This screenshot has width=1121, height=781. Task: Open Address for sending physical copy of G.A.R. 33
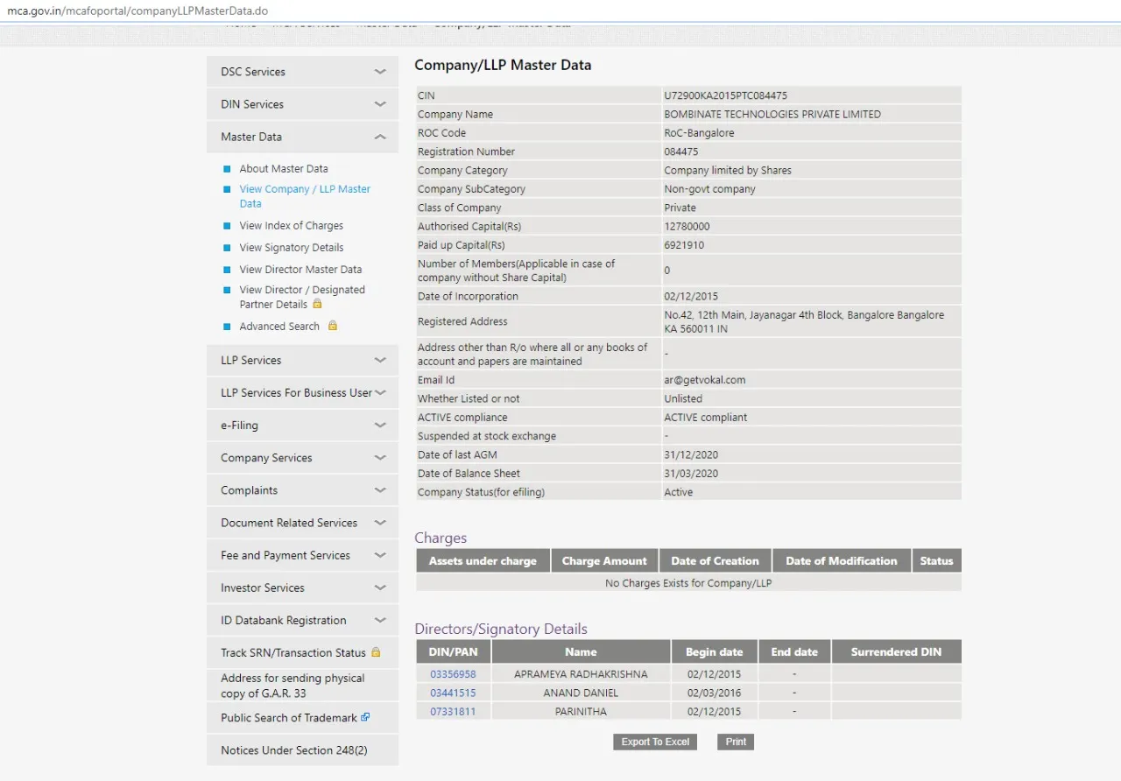click(293, 686)
